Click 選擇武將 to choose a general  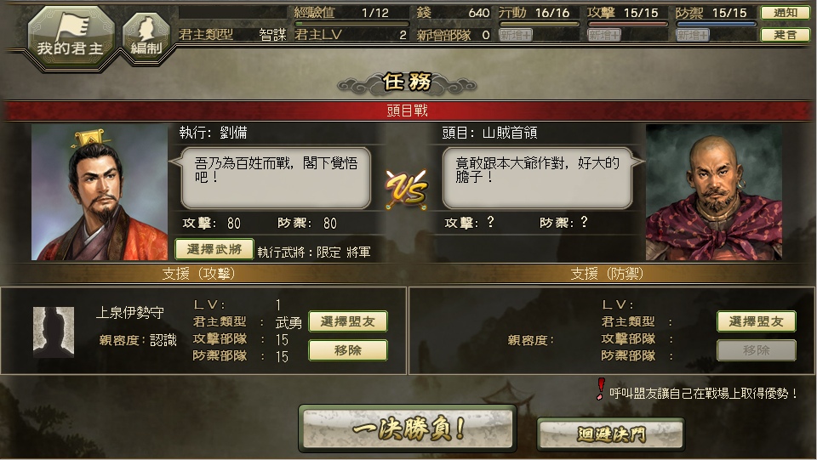[214, 249]
